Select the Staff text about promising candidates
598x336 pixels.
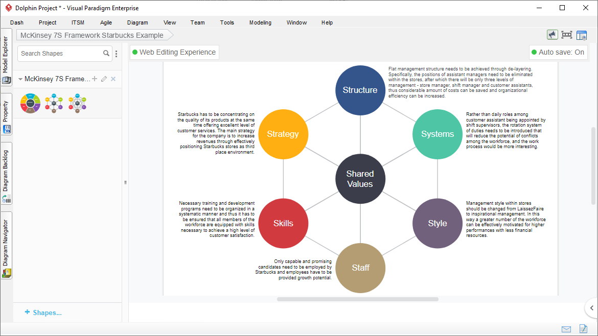(293, 270)
